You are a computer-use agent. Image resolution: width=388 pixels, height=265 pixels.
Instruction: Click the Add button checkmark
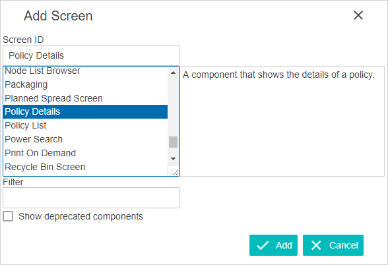click(263, 245)
